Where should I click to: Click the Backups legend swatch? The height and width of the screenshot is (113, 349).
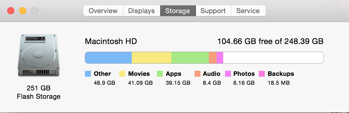(x=262, y=74)
